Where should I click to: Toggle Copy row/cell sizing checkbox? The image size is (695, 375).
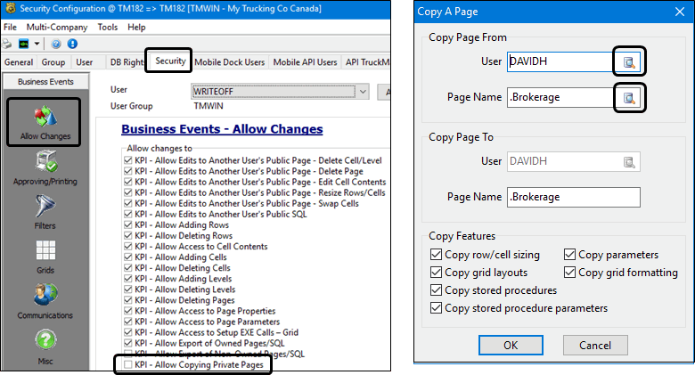pyautogui.click(x=436, y=255)
